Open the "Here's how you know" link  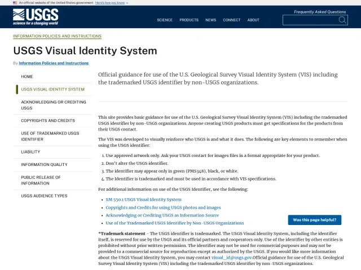tap(110, 3)
